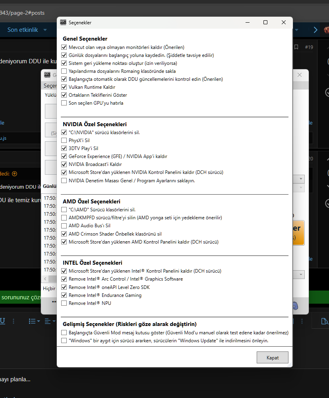Toggle underline formatting in the forum editor
The image size is (329, 398).
(x=2, y=321)
